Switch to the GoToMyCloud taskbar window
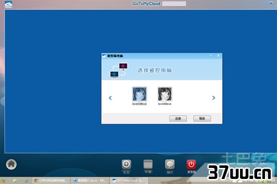The height and width of the screenshot is (184, 277). tap(129, 180)
